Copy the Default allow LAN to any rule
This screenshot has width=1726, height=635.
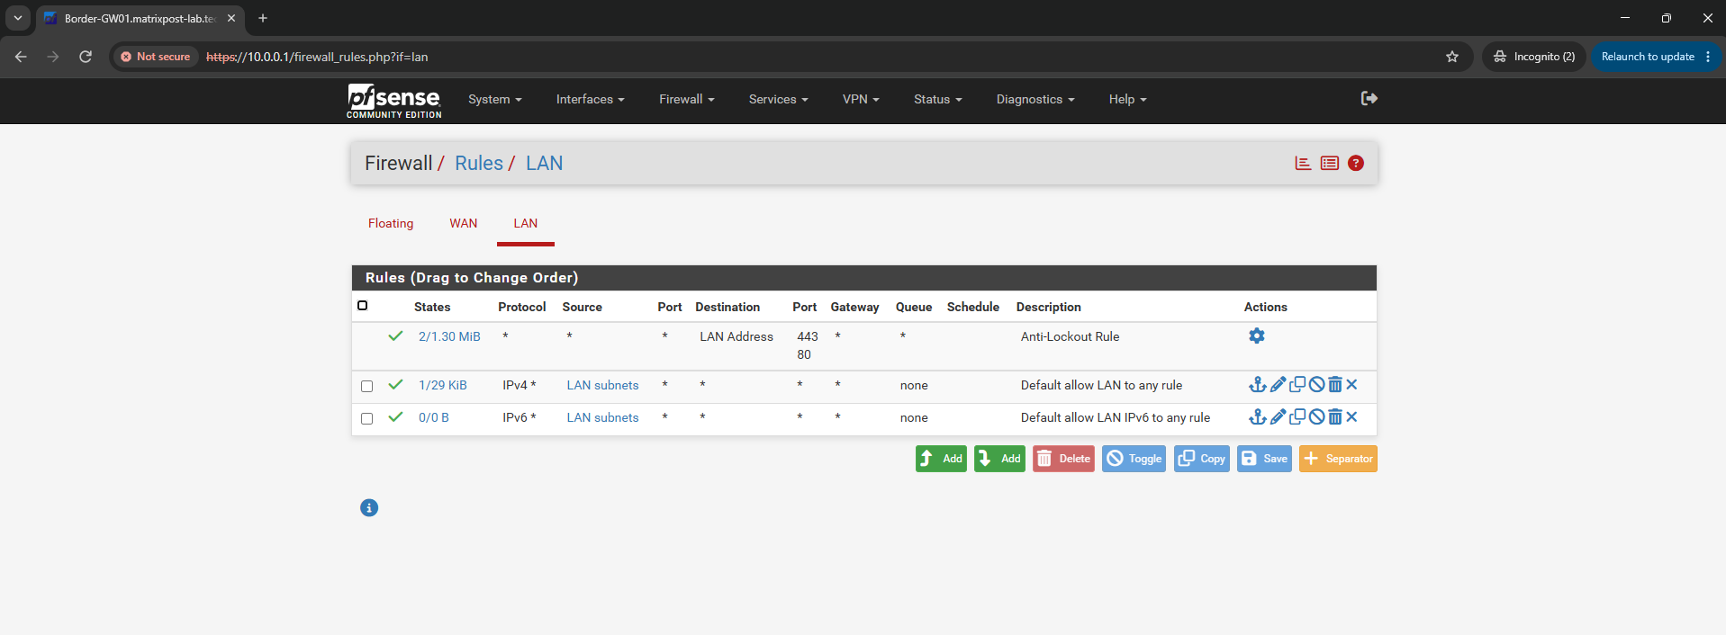tap(1297, 385)
